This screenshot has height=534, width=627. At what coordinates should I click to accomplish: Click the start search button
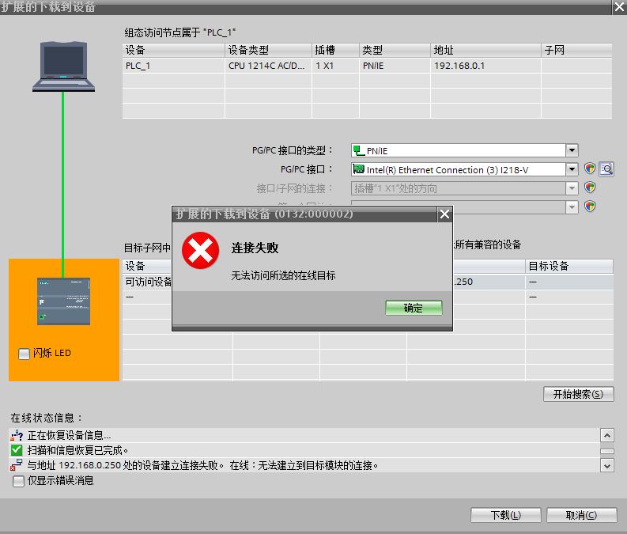tap(578, 394)
